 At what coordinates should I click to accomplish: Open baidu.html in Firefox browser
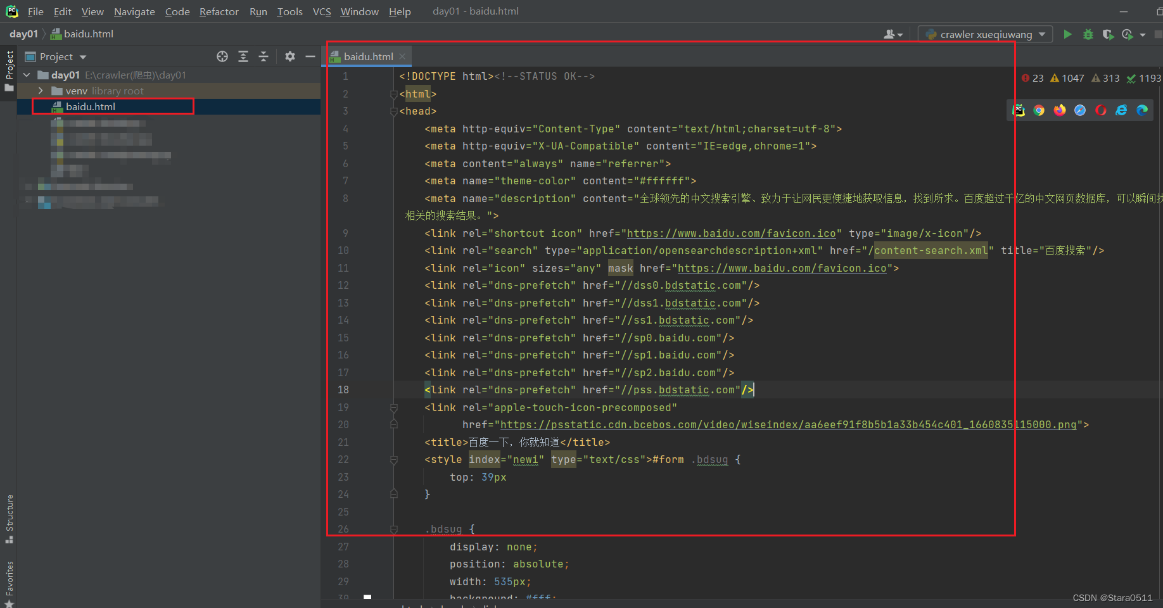[x=1060, y=110]
